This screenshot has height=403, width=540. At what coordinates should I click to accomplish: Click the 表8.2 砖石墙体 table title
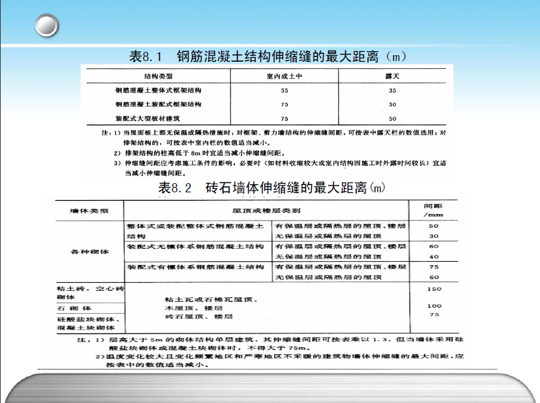270,188
